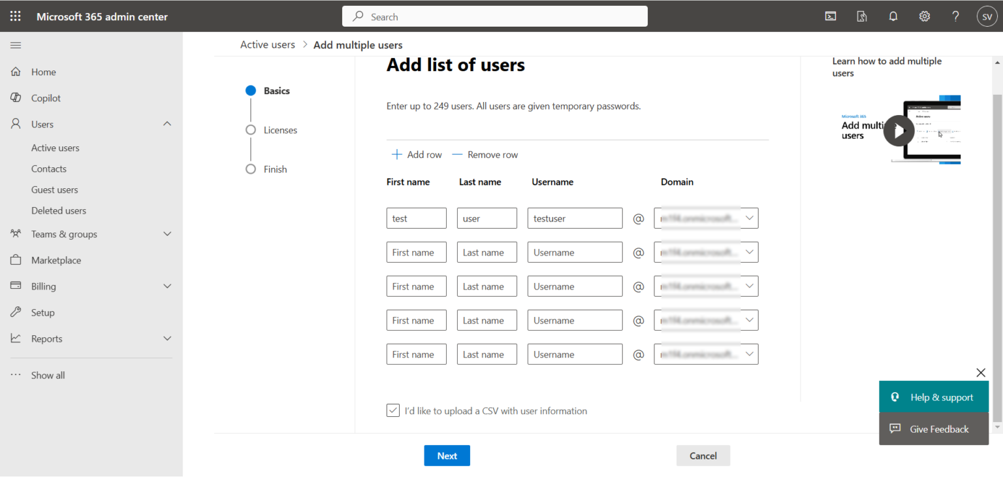Select the Copilot sidebar icon
The height and width of the screenshot is (477, 1003).
point(16,97)
